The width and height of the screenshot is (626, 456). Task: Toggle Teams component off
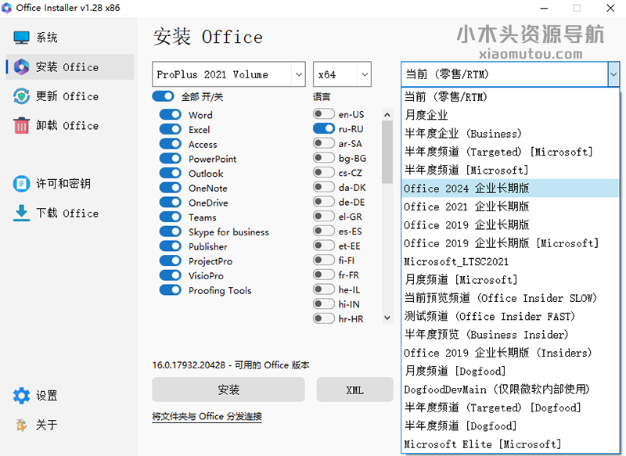click(171, 217)
